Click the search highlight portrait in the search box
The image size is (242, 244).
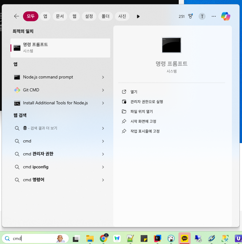(x=60, y=238)
